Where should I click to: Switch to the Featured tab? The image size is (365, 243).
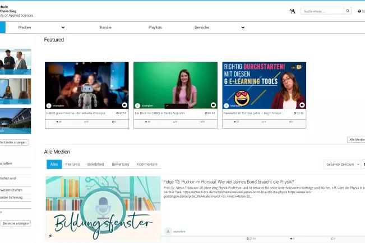pos(72,164)
